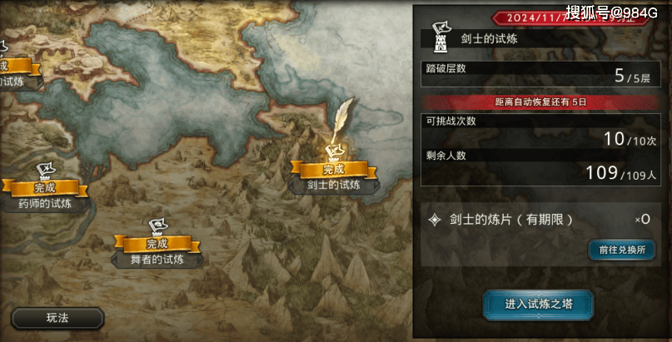
Task: Click the white tower icon in panel header
Action: 441,37
